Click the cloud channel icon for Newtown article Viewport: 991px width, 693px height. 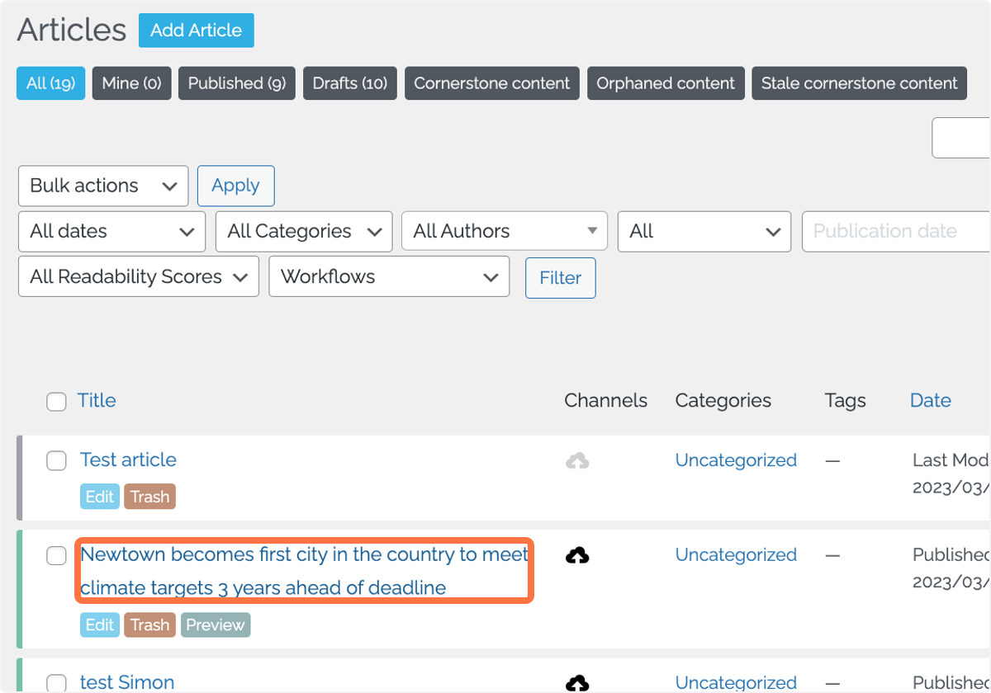tap(577, 556)
